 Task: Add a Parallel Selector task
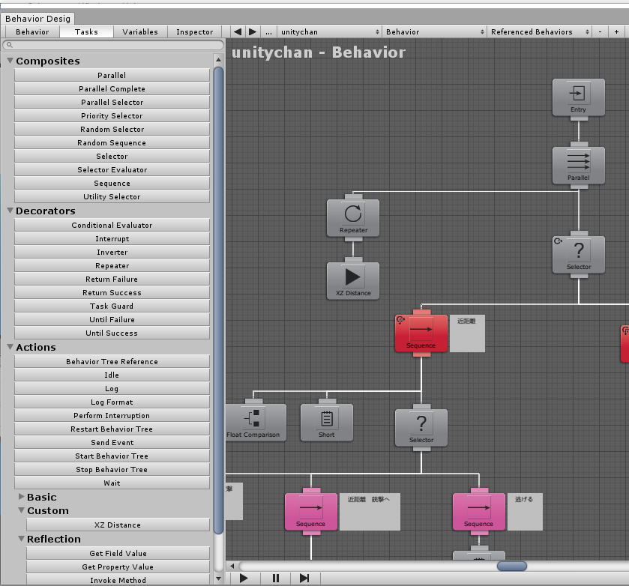(x=112, y=102)
